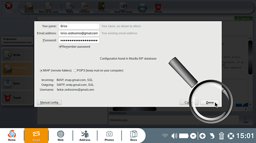Click the 15:01 clock
The image size is (256, 143).
[245, 136]
